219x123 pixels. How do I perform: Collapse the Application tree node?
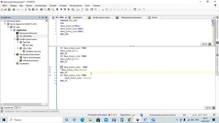[11, 30]
